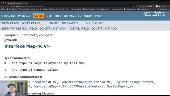
Task: Expand the Photo Sites bookmarks folder
Action: [44, 9]
